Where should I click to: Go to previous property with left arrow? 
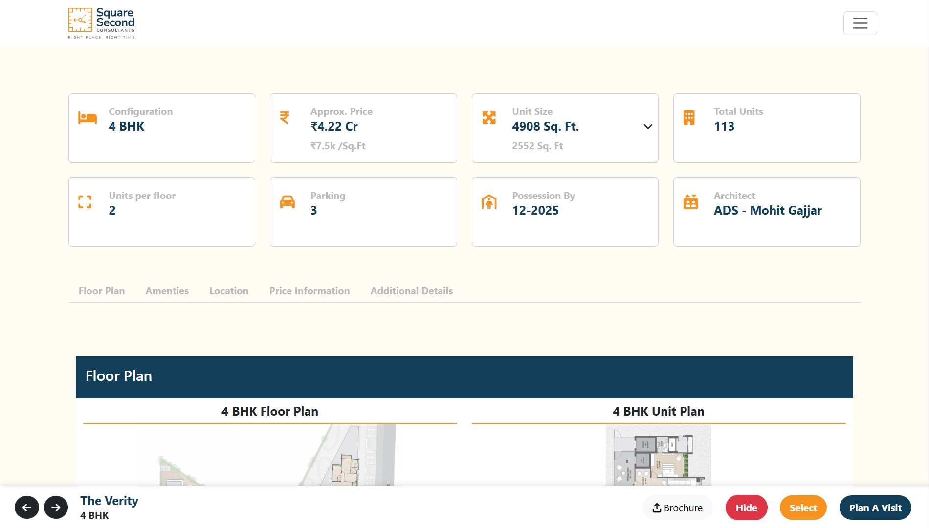27,507
